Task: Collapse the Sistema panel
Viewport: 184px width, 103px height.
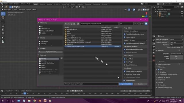Action: (x=39, y=38)
